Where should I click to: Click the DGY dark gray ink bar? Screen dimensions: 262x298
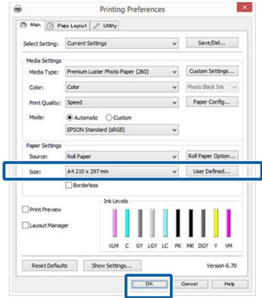pyautogui.click(x=203, y=223)
